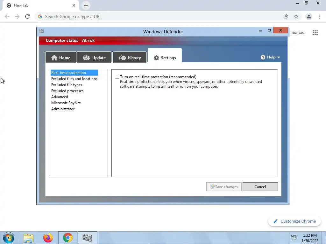
Task: Open the Images link on Google page
Action: [297, 33]
